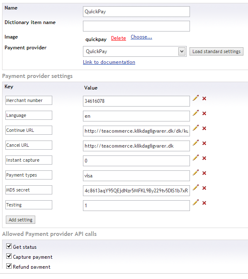The image size is (248, 279).
Task: Edit the Testing setting pencil icon
Action: click(196, 203)
